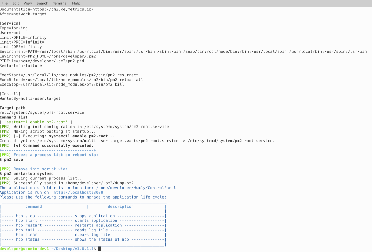
Task: Open the Search menu
Action: point(42,3)
